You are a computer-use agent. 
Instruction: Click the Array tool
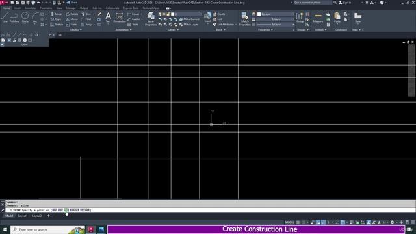coord(86,25)
